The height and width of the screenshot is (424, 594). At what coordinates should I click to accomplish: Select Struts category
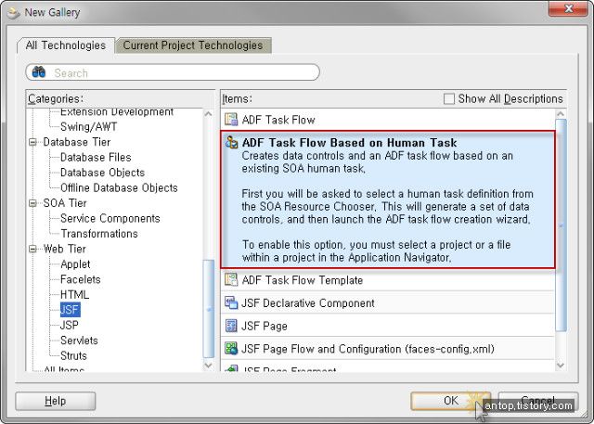(x=73, y=356)
